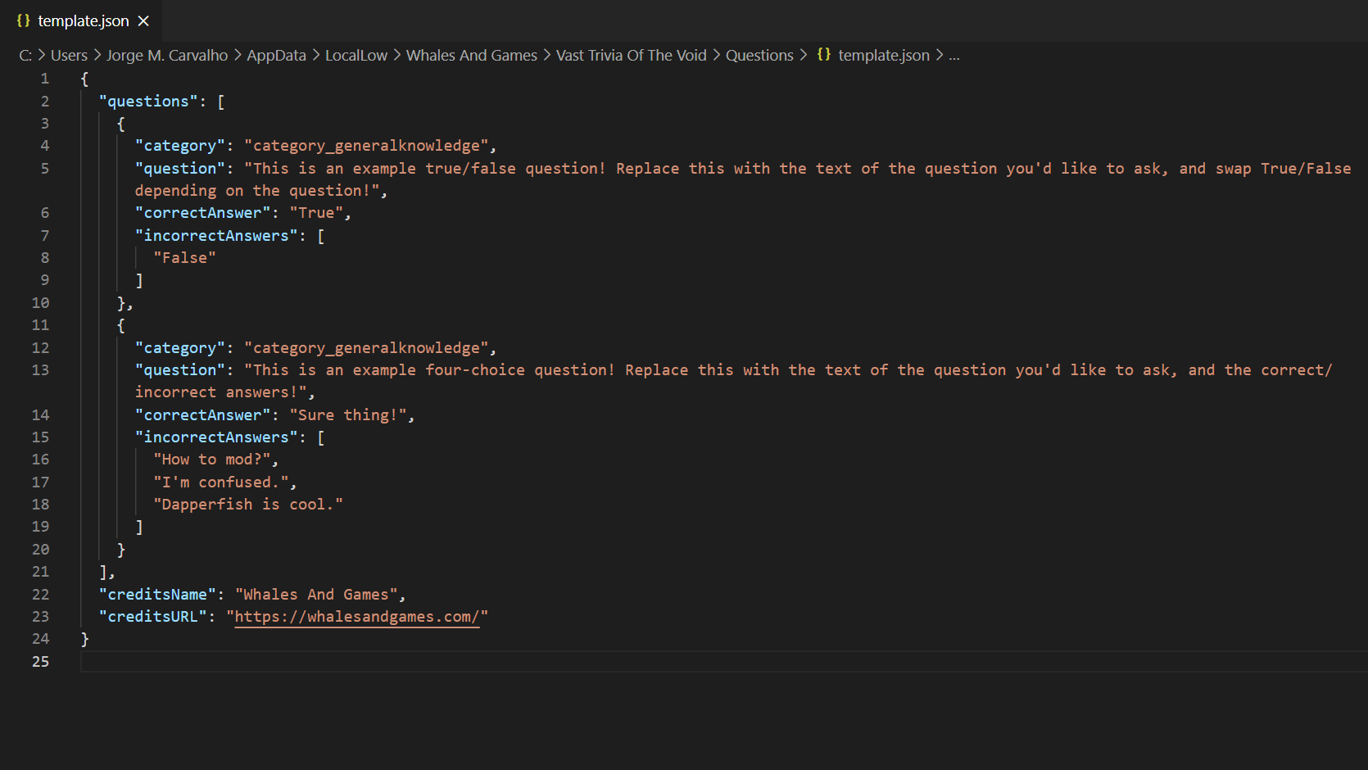
Task: Click the "True" correctAnswer value
Action: (316, 213)
